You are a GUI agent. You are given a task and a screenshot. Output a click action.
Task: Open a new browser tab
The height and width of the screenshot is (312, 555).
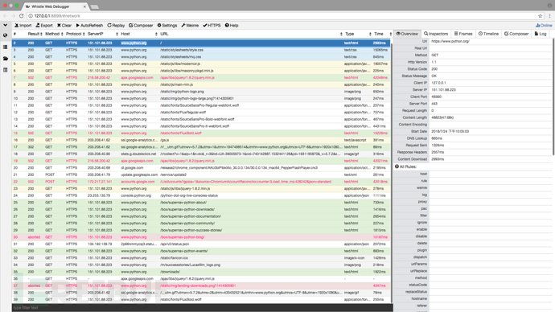(94, 6)
